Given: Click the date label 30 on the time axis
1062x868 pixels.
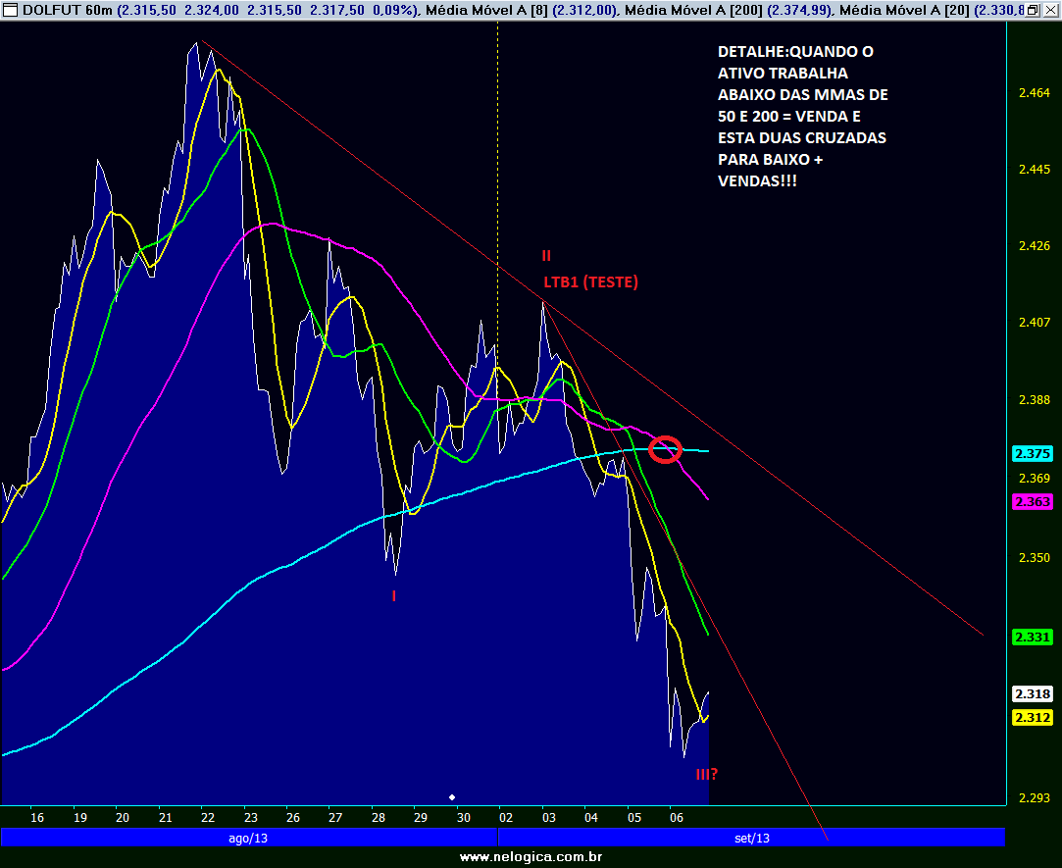Looking at the screenshot, I should pyautogui.click(x=463, y=817).
